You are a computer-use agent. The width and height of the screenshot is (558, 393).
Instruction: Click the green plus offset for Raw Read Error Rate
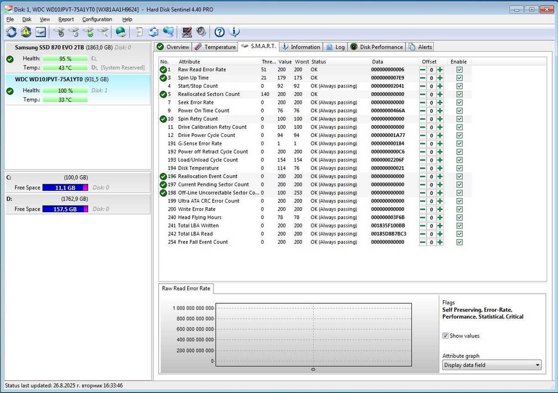(x=440, y=70)
